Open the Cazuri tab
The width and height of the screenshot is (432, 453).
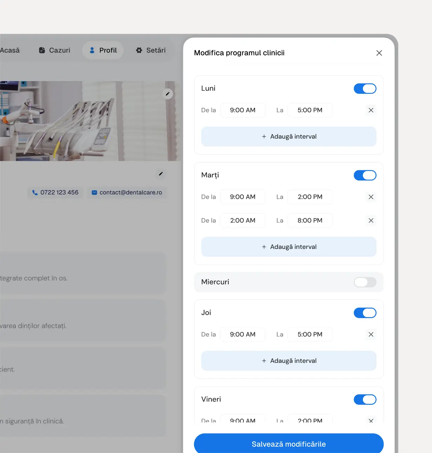point(54,50)
